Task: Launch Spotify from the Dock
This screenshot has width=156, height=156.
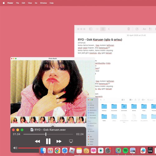Action: coord(125,150)
